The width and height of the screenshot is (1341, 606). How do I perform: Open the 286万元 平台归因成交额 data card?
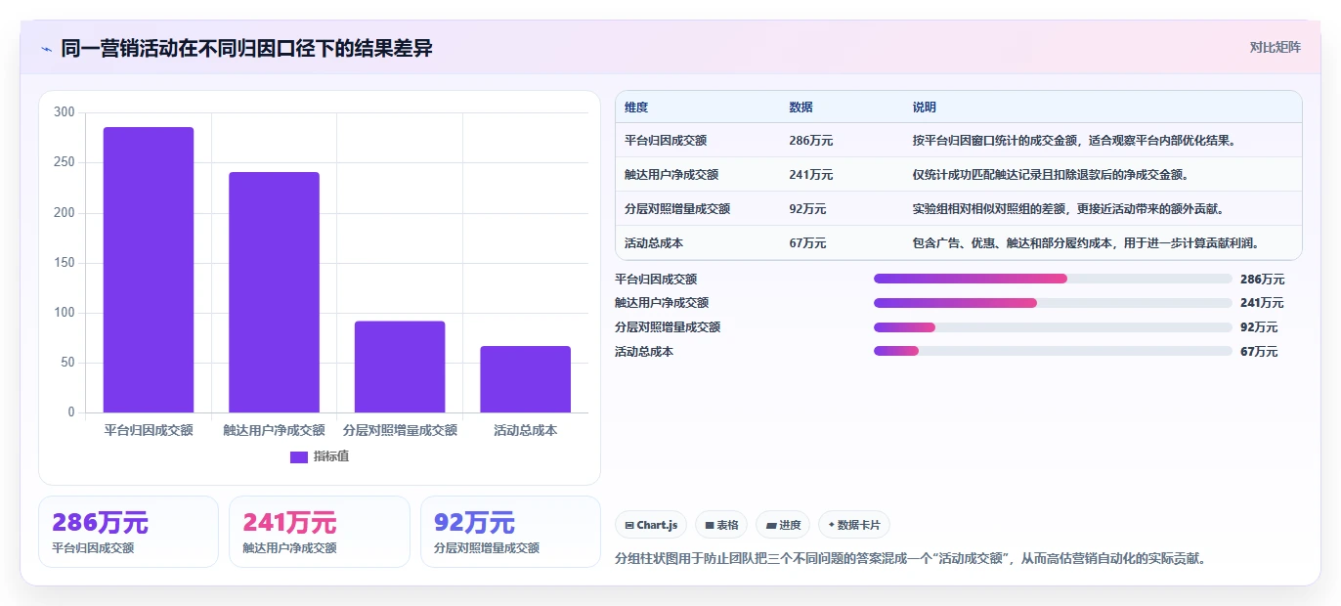[x=128, y=532]
